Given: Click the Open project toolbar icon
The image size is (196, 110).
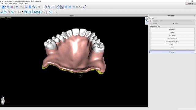Looking at the screenshot, I should tap(3, 7).
